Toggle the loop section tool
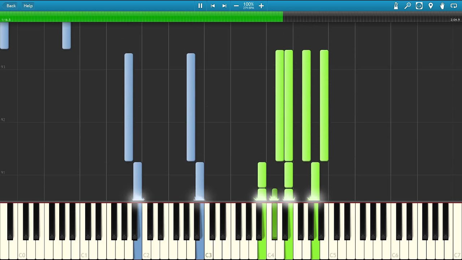This screenshot has width=462, height=260. point(454,6)
